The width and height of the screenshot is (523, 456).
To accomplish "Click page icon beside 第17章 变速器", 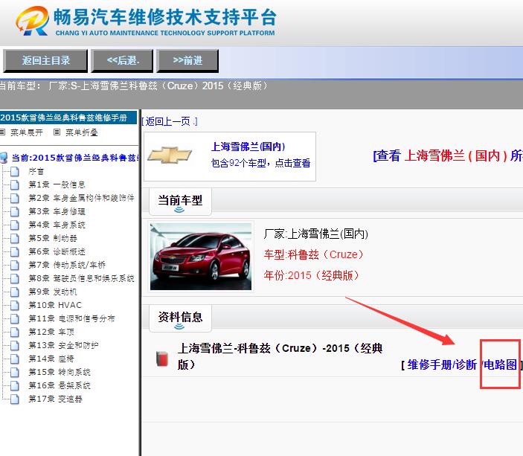I will point(15,399).
